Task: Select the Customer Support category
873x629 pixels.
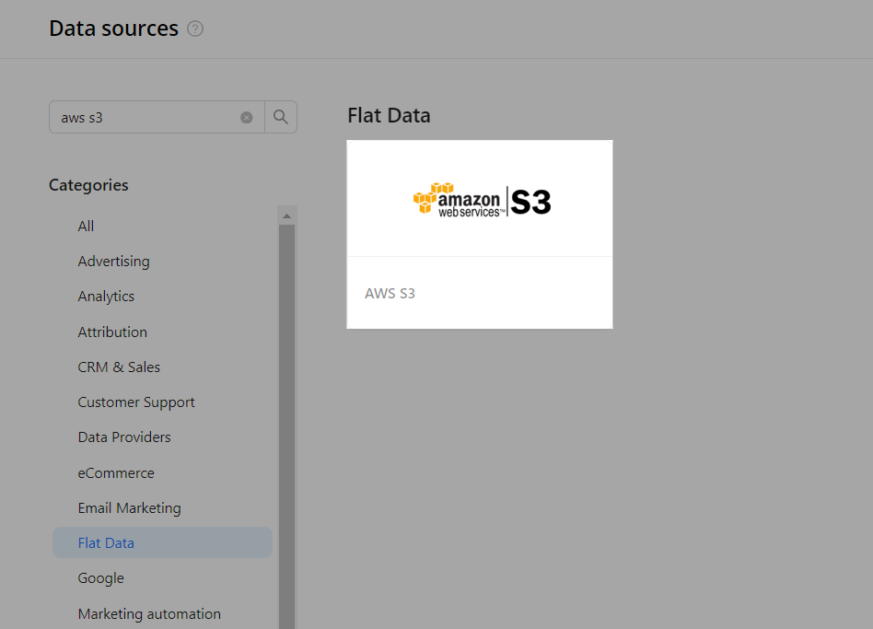Action: tap(136, 402)
